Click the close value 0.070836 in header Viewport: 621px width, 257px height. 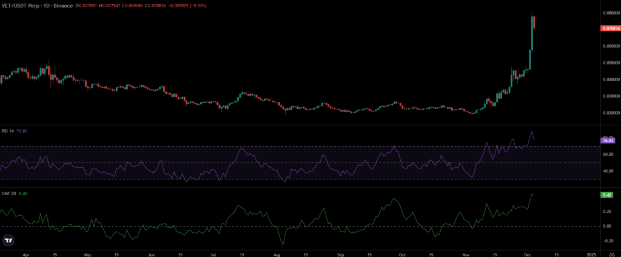(x=157, y=6)
